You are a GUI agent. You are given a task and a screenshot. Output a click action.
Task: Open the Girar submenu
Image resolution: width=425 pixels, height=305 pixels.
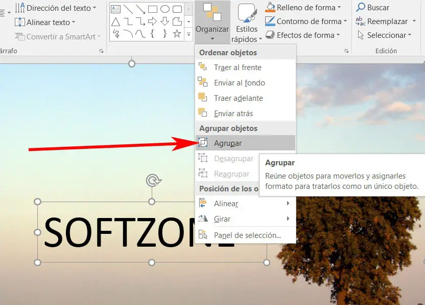coord(245,219)
